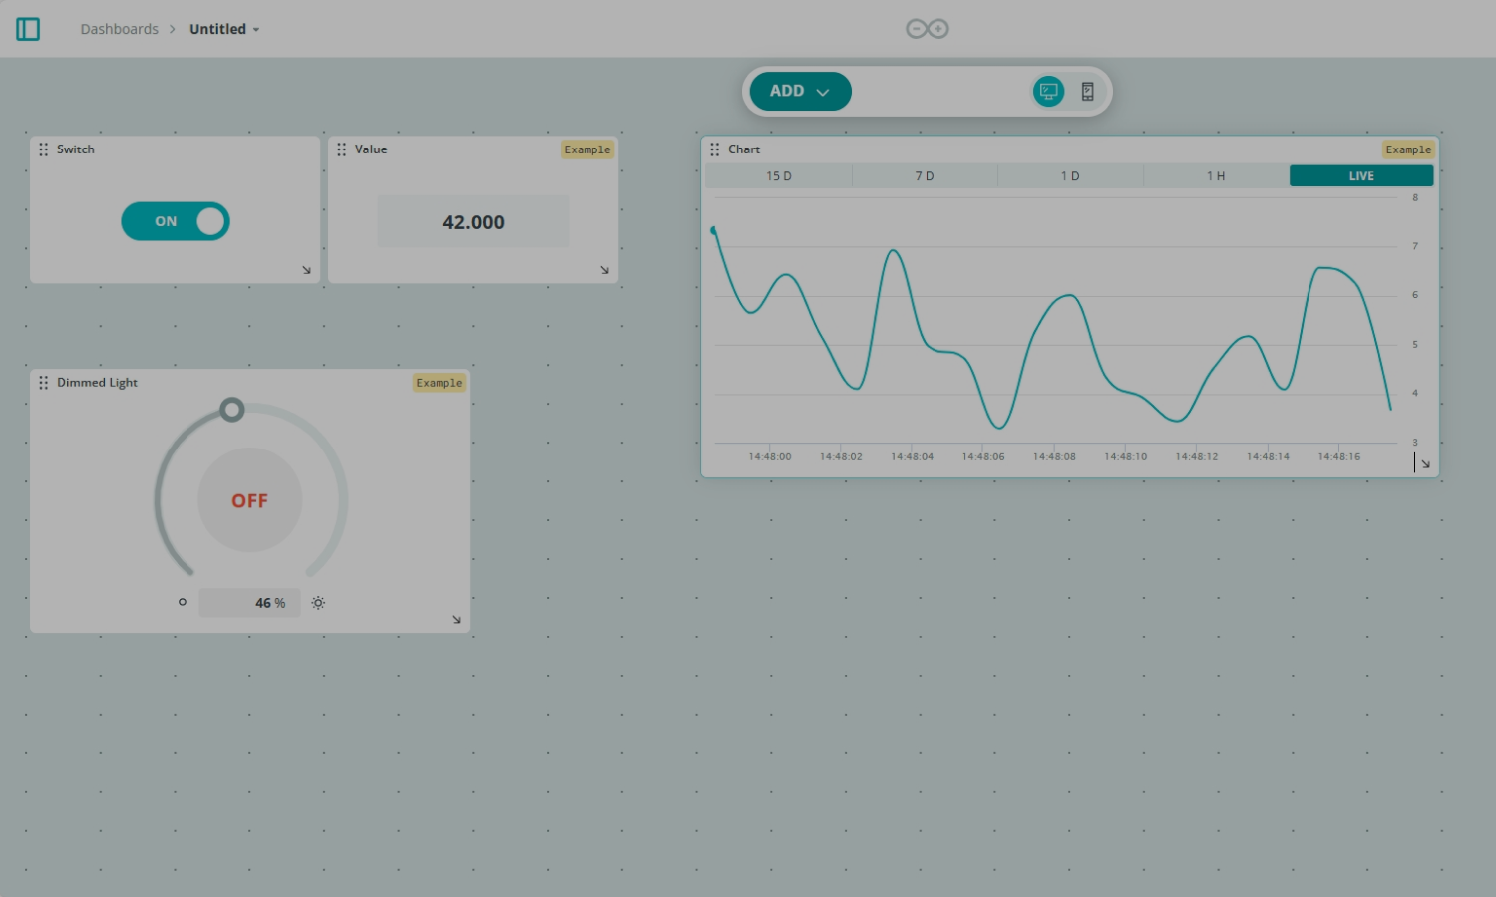
Task: Click the Chart widget resize arrow
Action: (x=1425, y=463)
